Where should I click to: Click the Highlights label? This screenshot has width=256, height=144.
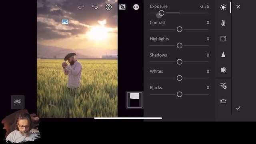tap(159, 39)
